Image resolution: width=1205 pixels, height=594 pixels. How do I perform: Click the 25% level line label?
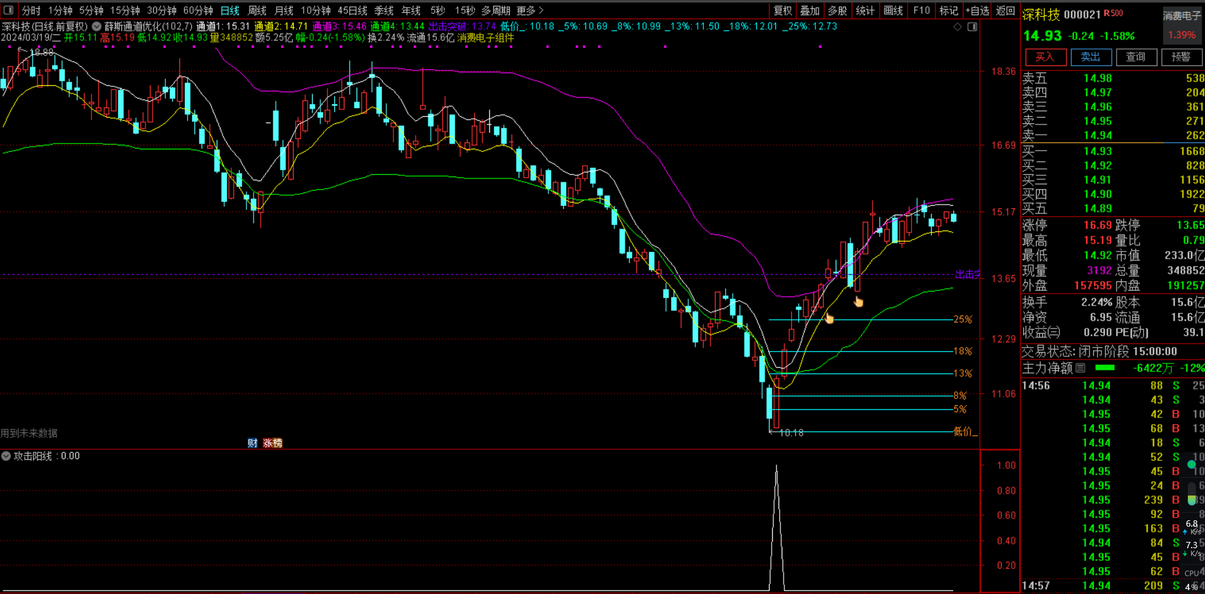[x=963, y=319]
